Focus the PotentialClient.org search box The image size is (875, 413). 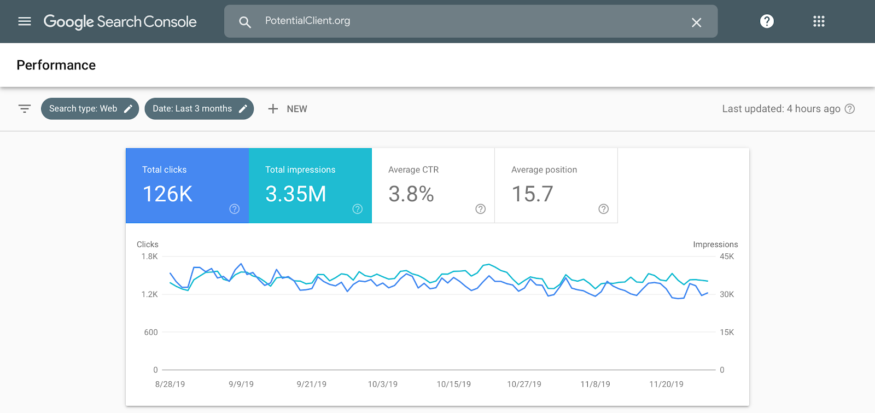pos(471,21)
